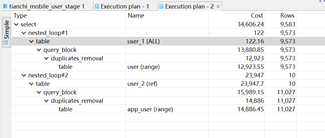Click the cost value 12,923.55
The height and width of the screenshot is (138, 325).
click(250, 67)
